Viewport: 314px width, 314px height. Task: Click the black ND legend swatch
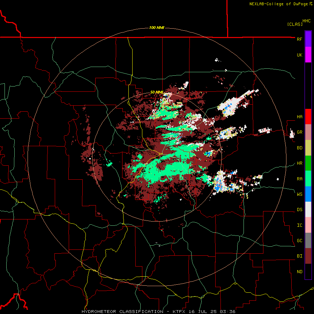(x=308, y=271)
